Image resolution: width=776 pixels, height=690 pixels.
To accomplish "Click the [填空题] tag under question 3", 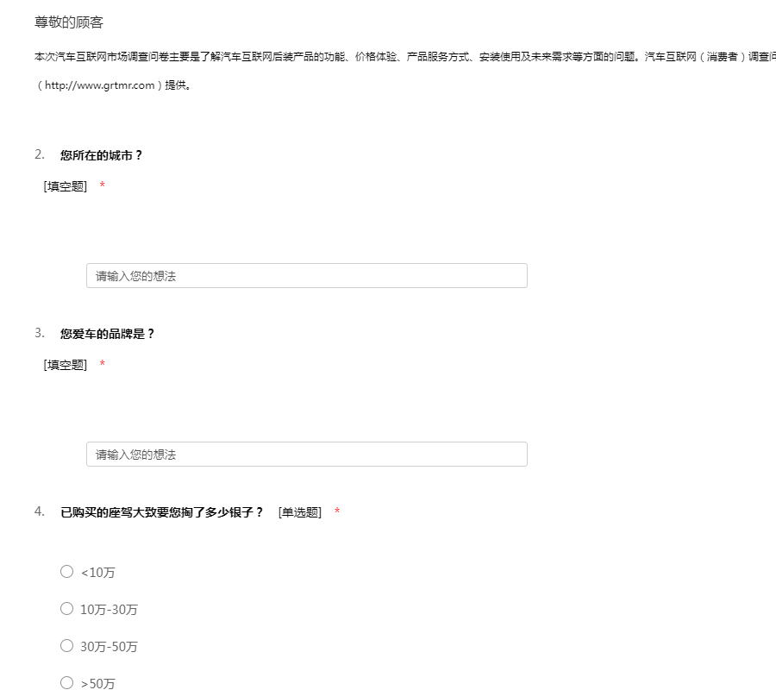I will tap(66, 365).
